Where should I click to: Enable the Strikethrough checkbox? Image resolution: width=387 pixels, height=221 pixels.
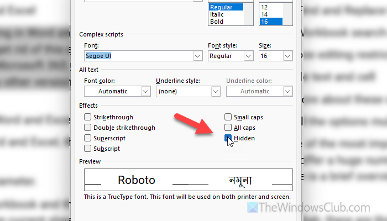click(87, 117)
